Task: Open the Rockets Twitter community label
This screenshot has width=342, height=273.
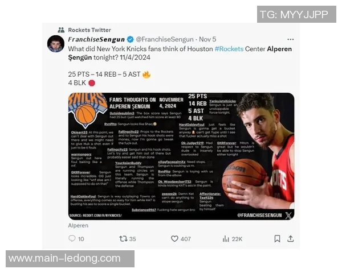Action: (89, 30)
